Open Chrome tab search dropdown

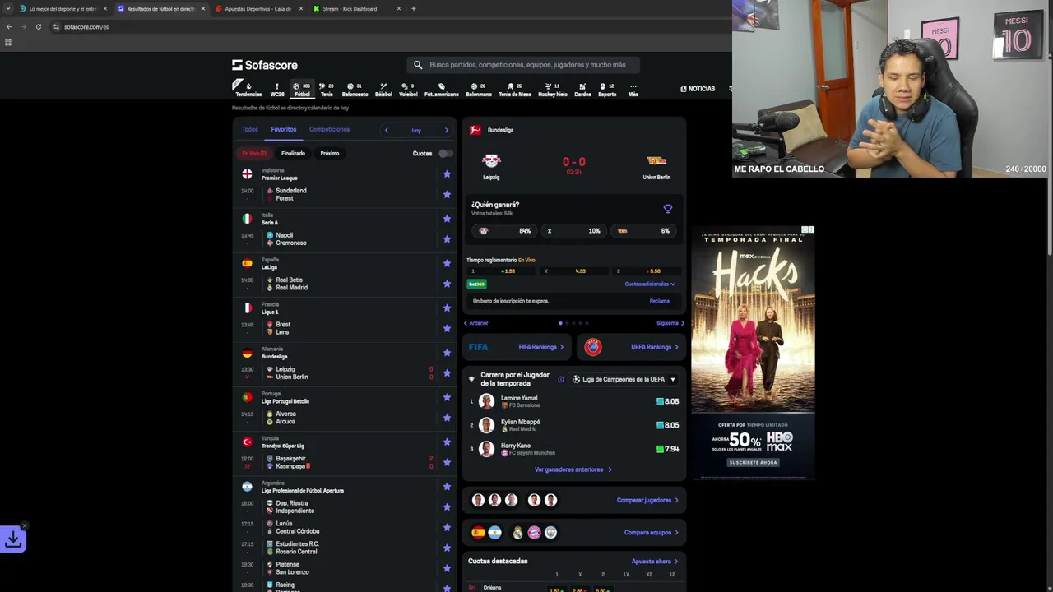coord(8,8)
